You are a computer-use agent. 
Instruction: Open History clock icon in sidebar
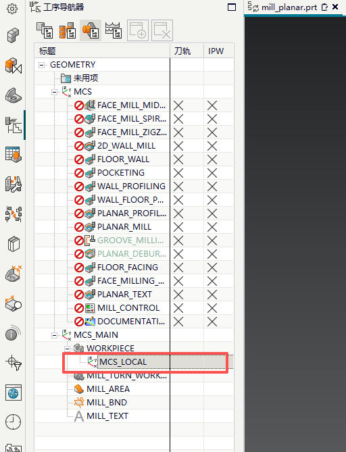click(x=13, y=422)
